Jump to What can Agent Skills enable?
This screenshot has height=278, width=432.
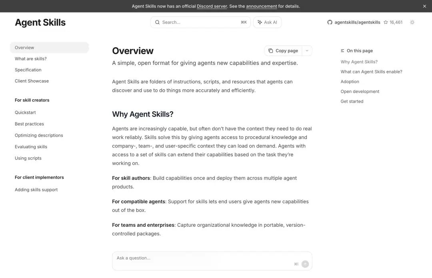(371, 72)
